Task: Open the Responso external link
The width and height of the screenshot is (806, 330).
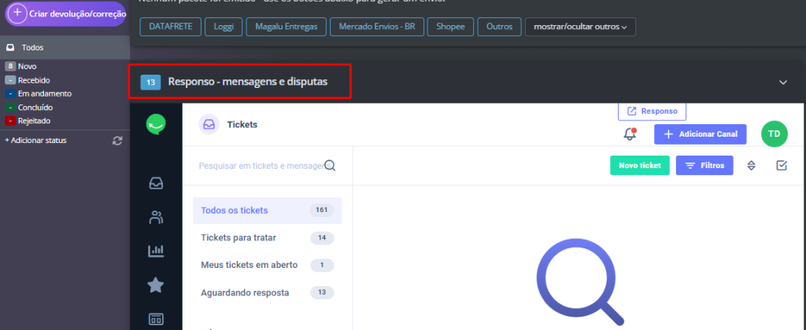Action: tap(652, 112)
